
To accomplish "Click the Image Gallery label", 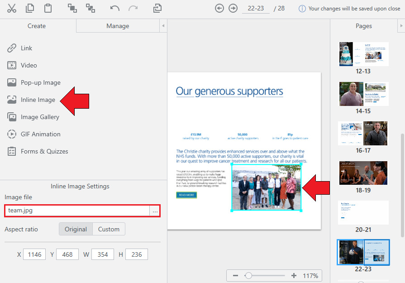I will (x=40, y=117).
